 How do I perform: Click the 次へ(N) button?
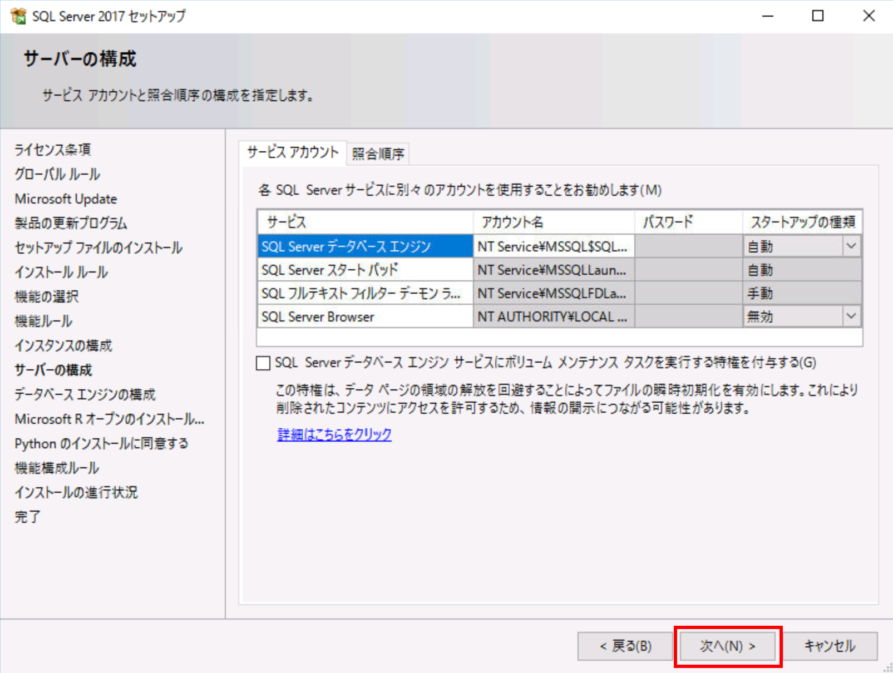pos(728,646)
